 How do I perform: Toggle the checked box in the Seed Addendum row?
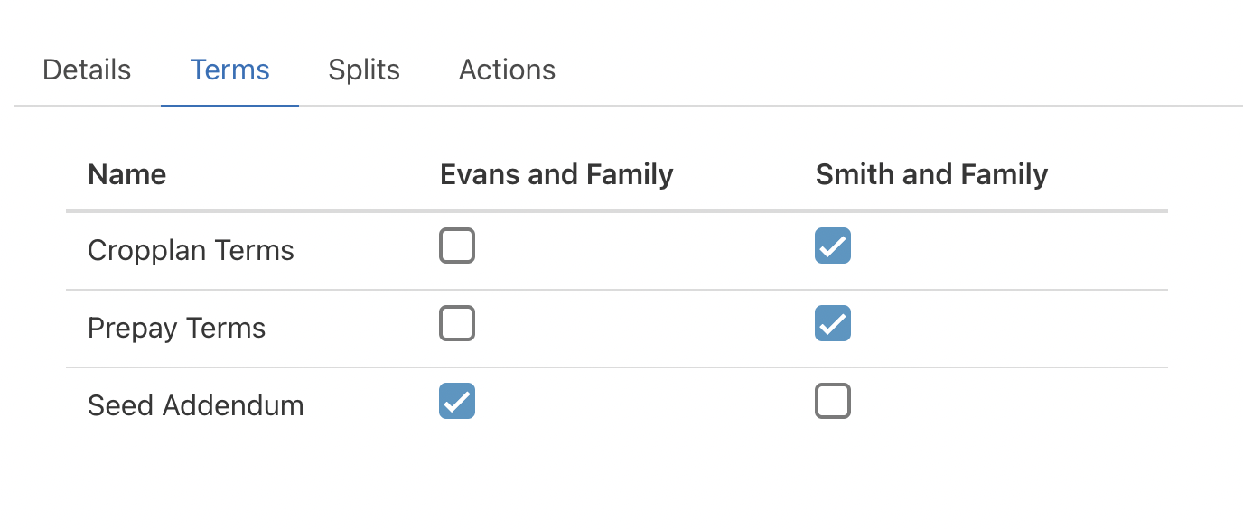[x=457, y=401]
